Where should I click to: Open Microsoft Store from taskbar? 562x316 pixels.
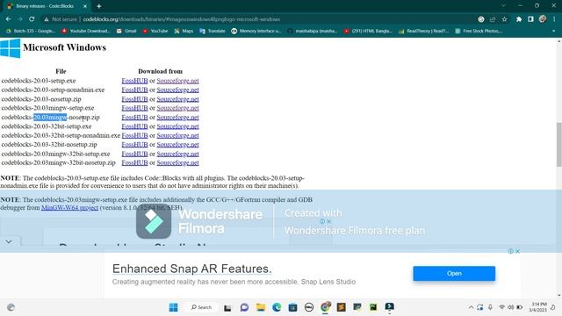pyautogui.click(x=292, y=307)
